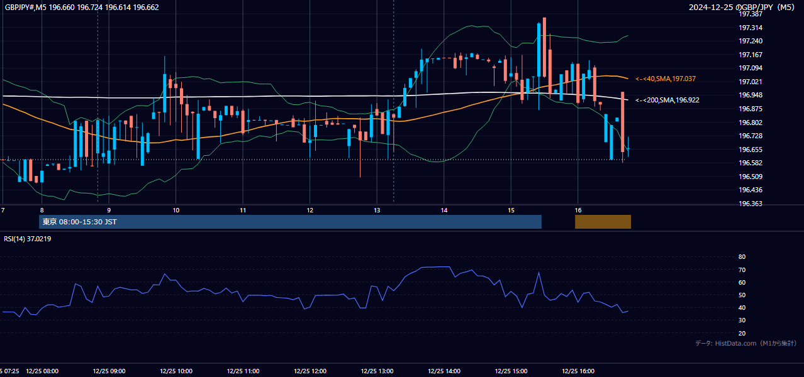804x377 pixels.
Task: Click the 12/25 09:00 date label
Action: click(x=109, y=371)
